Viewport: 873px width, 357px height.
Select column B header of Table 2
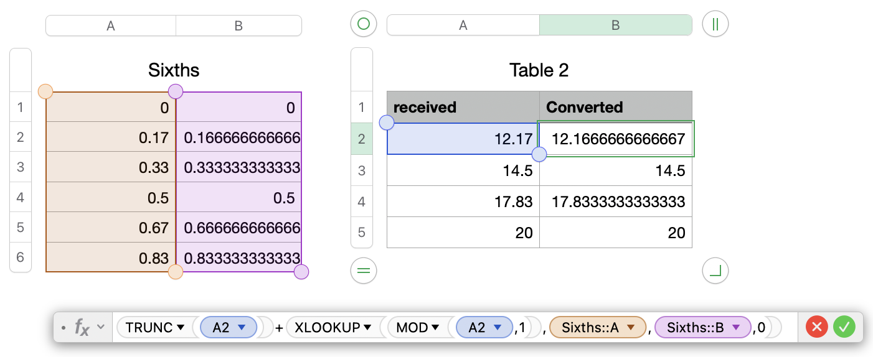pos(615,25)
